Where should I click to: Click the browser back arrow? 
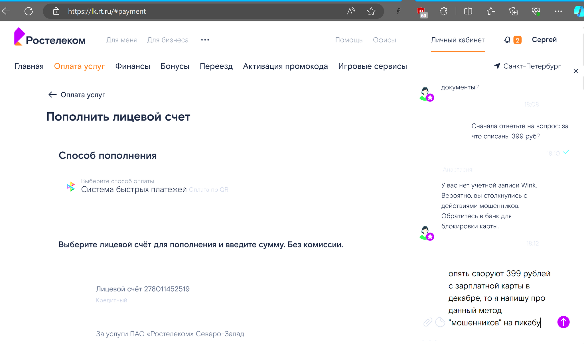6,11
